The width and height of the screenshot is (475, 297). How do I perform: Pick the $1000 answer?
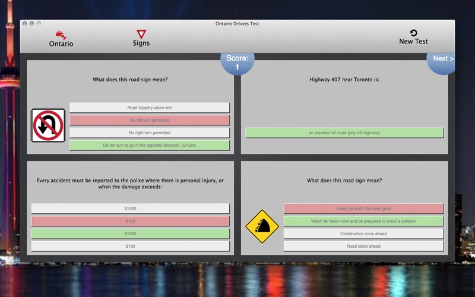130,233
